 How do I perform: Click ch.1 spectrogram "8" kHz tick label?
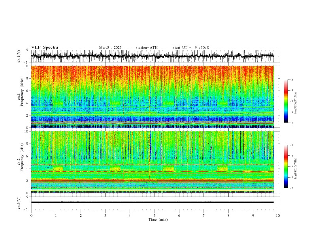[27, 78]
